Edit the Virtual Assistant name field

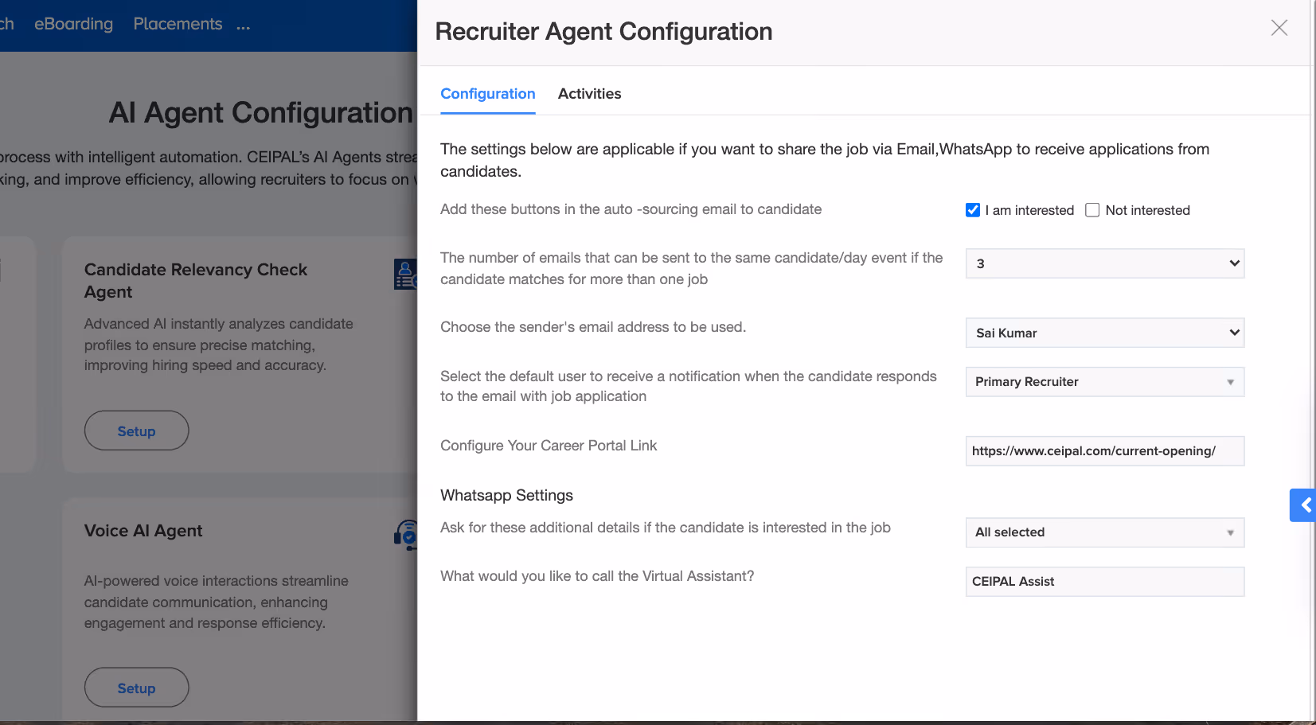pyautogui.click(x=1104, y=582)
